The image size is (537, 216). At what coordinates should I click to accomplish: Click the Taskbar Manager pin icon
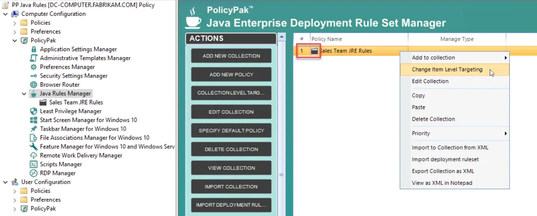click(x=33, y=129)
